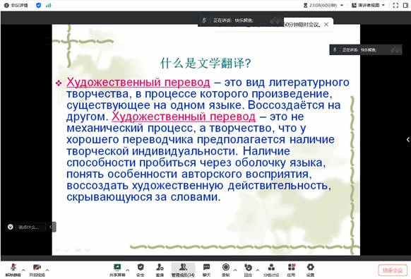Unmute the microphone in the bottom toolbar

point(13,270)
